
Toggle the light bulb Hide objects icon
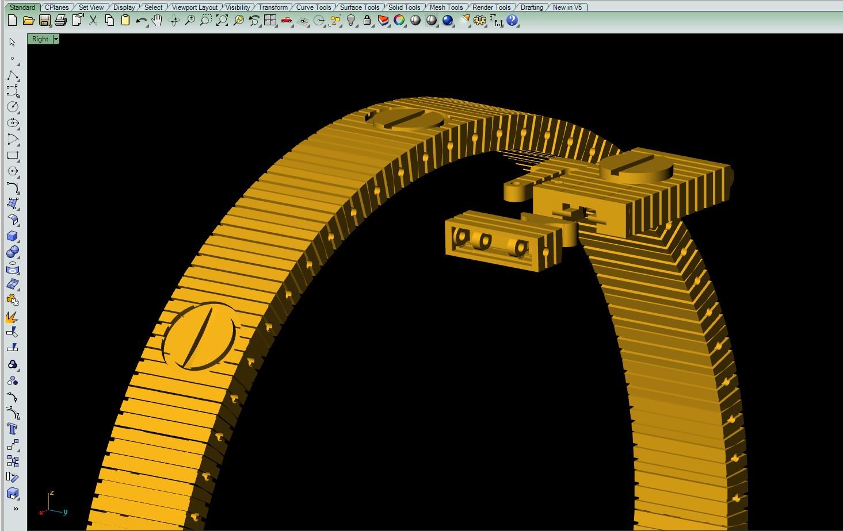tap(351, 21)
